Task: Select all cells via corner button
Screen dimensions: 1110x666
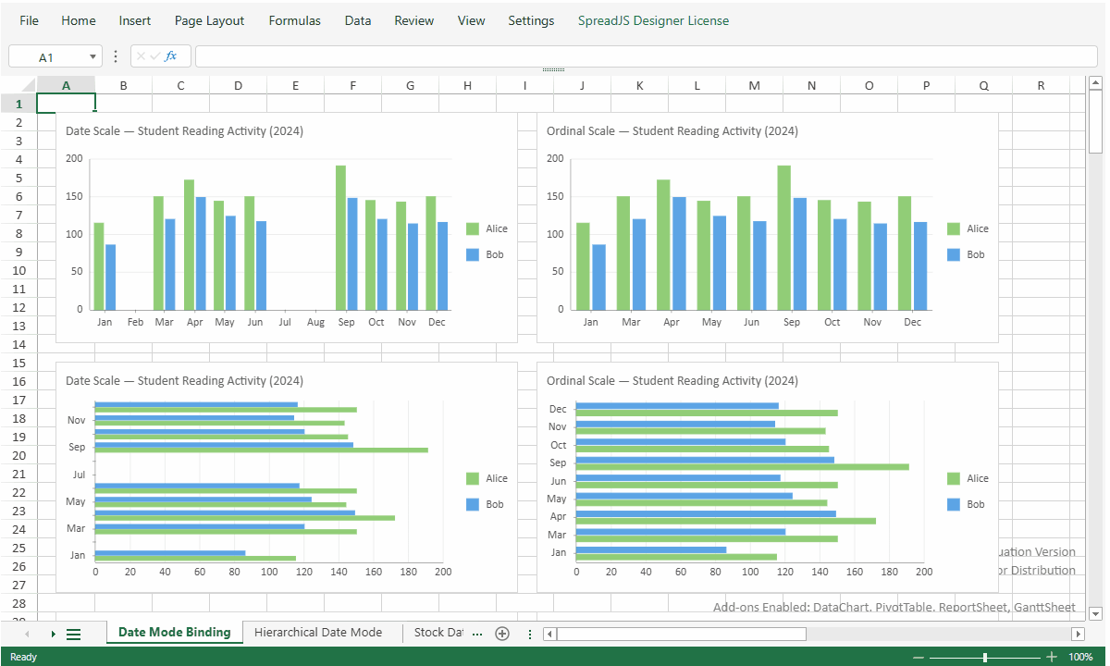Action: coord(18,85)
